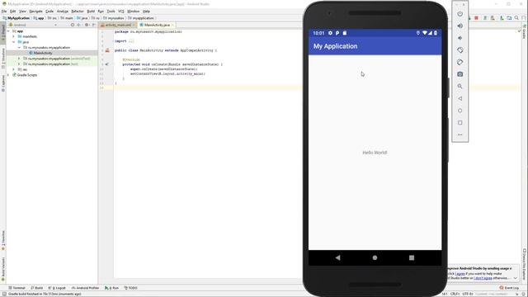Tap the emulator toolbar Home circle icon

460,111
